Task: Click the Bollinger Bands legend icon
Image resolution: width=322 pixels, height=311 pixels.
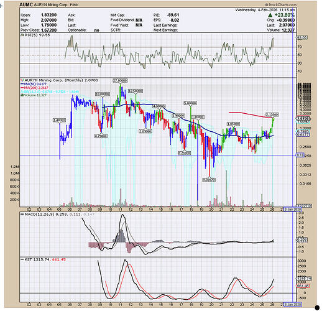Action: coord(22,91)
